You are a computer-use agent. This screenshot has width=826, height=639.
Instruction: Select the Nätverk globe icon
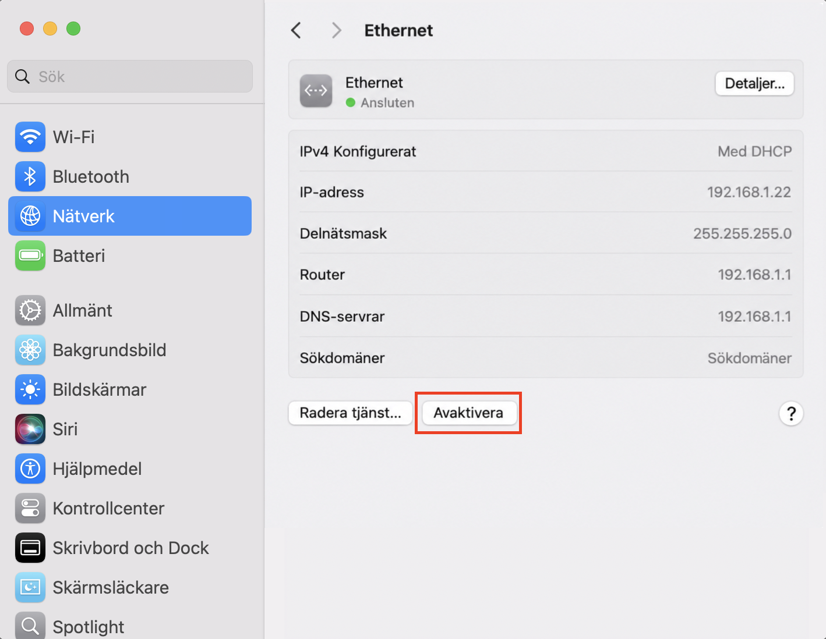coord(30,216)
